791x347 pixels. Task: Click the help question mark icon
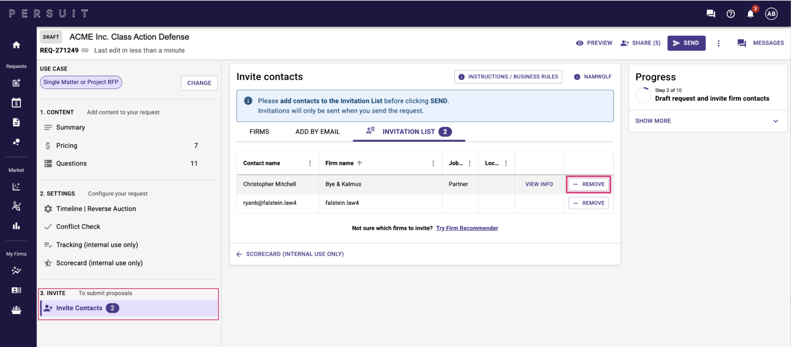click(731, 14)
